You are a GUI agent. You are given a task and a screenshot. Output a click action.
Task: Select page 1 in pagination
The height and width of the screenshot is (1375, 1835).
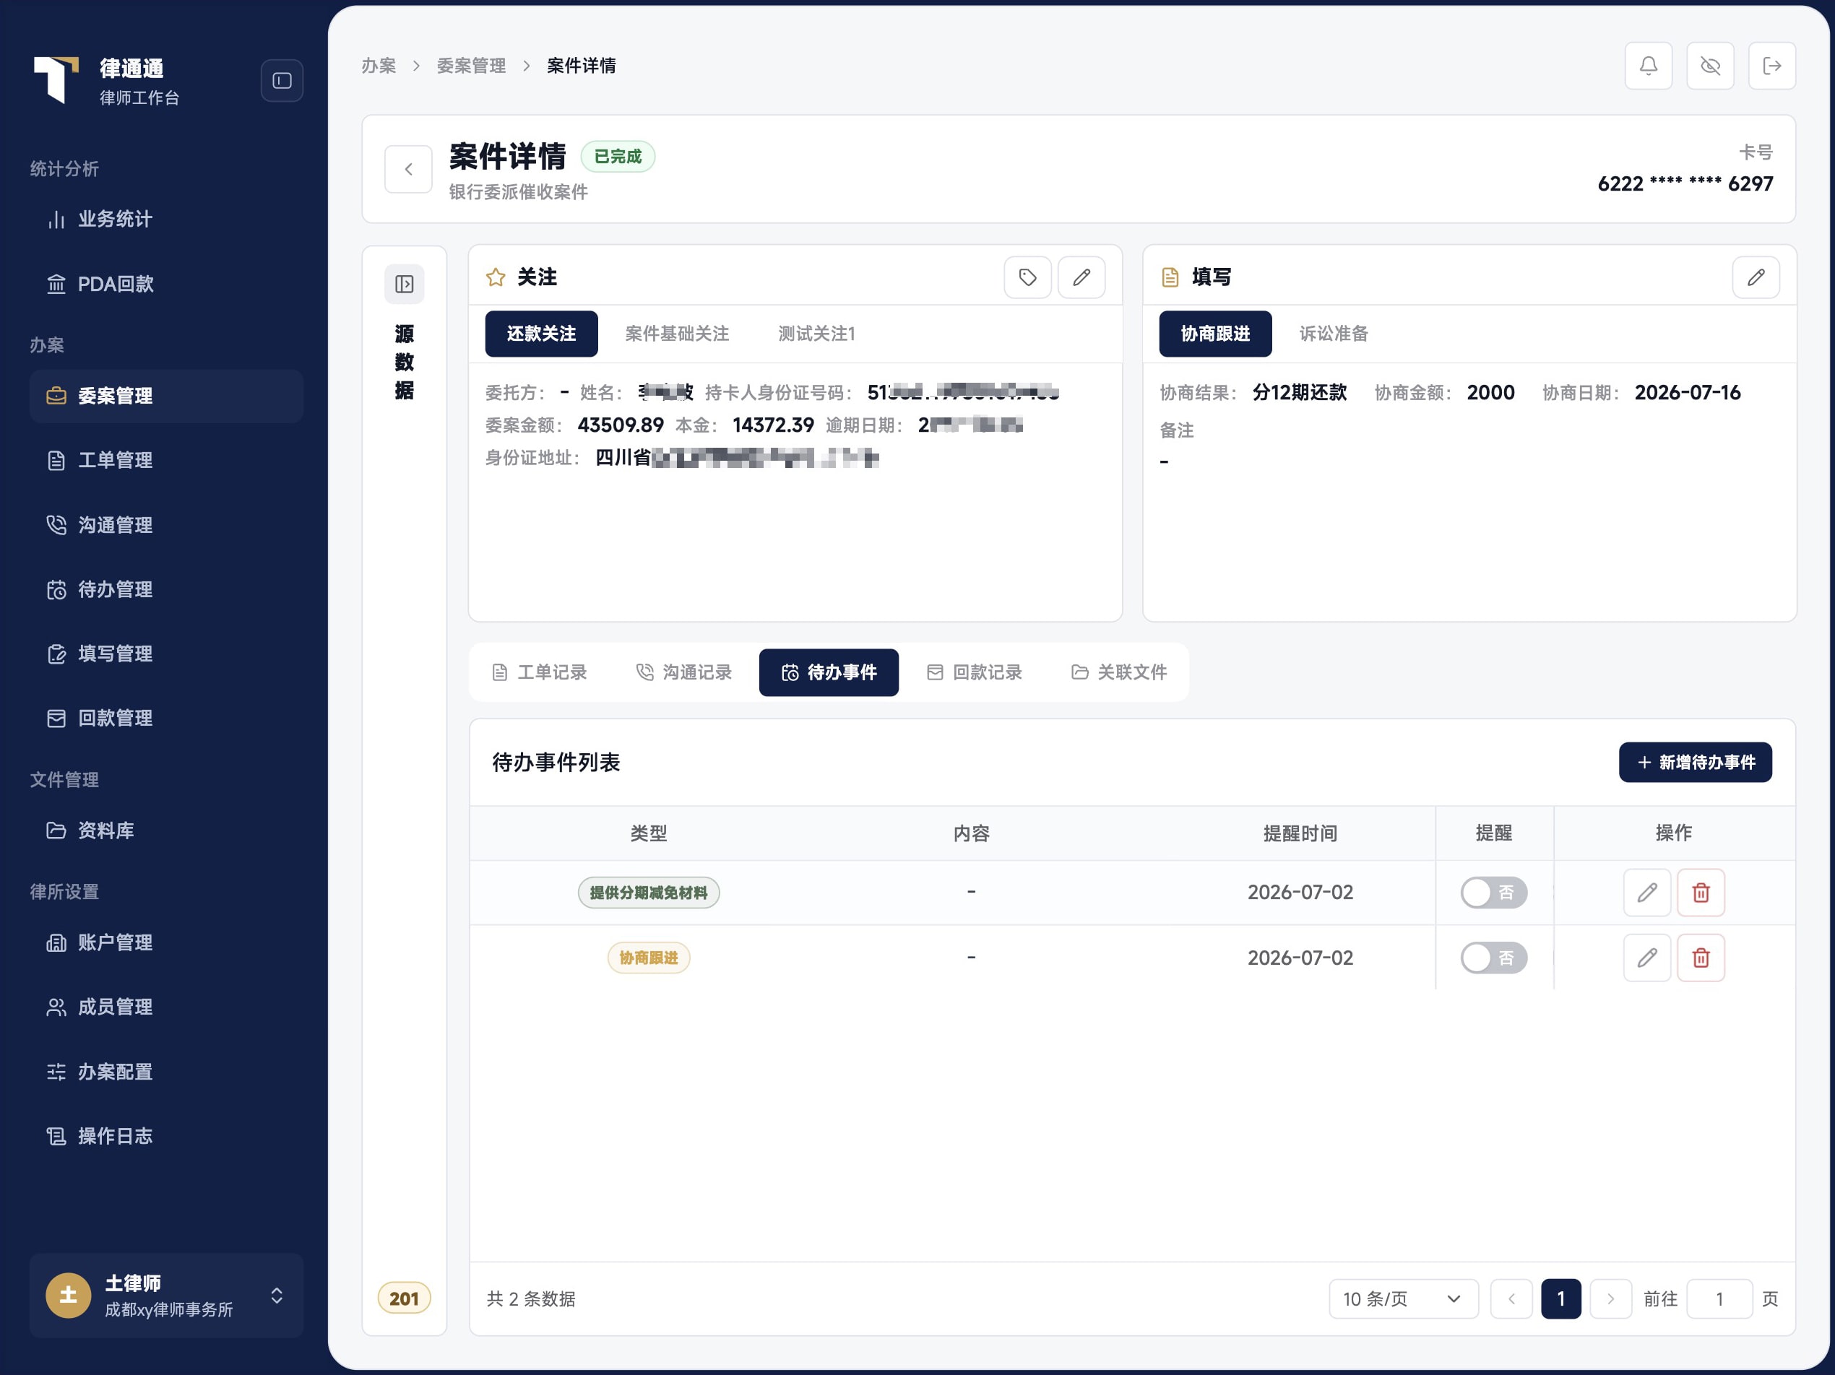coord(1560,1298)
